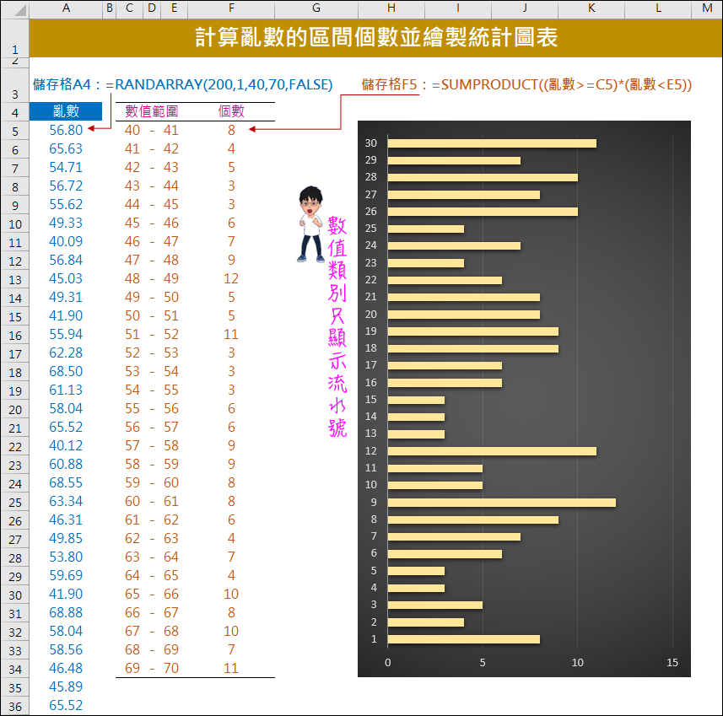
Task: Select count cell for range 40 - 41
Action: point(231,130)
